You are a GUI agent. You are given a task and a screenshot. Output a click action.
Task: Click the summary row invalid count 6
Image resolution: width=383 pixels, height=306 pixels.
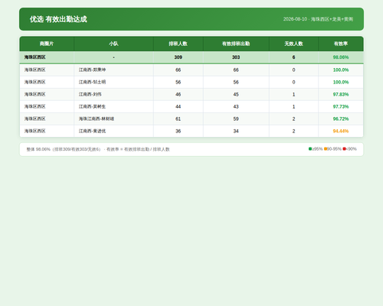[x=293, y=57]
